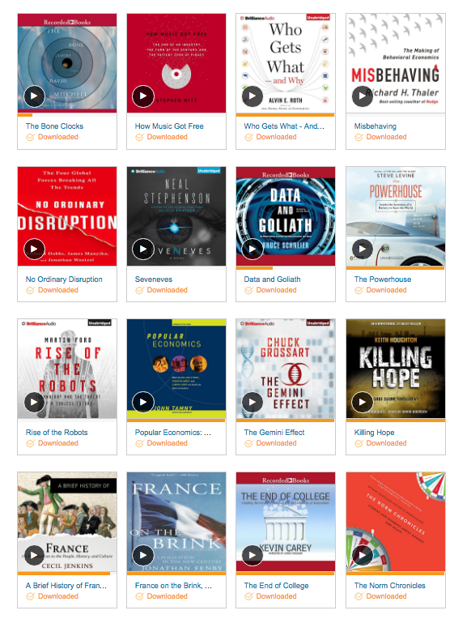
Task: Play Data and Goliath audiobook
Action: coord(252,249)
